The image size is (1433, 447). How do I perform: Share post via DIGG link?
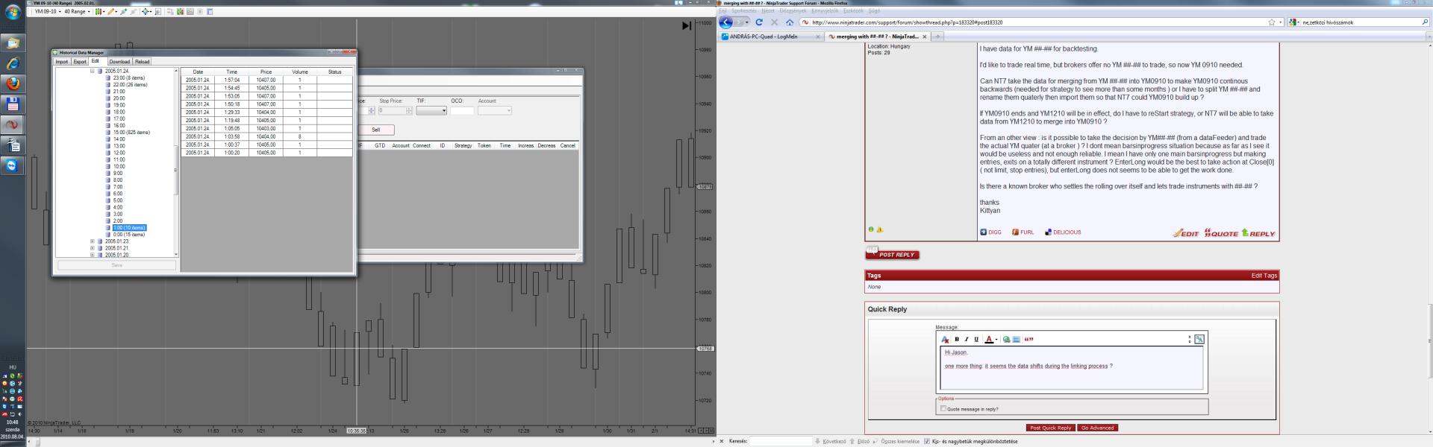(991, 232)
